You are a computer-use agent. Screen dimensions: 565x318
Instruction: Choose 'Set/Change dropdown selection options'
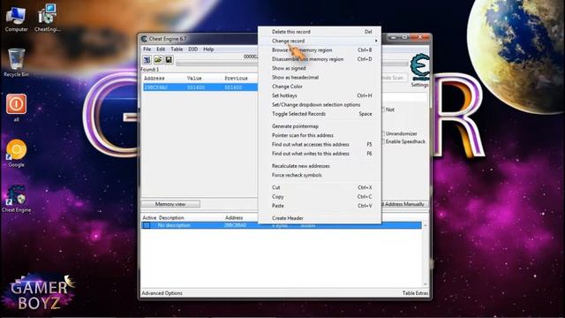pos(320,104)
